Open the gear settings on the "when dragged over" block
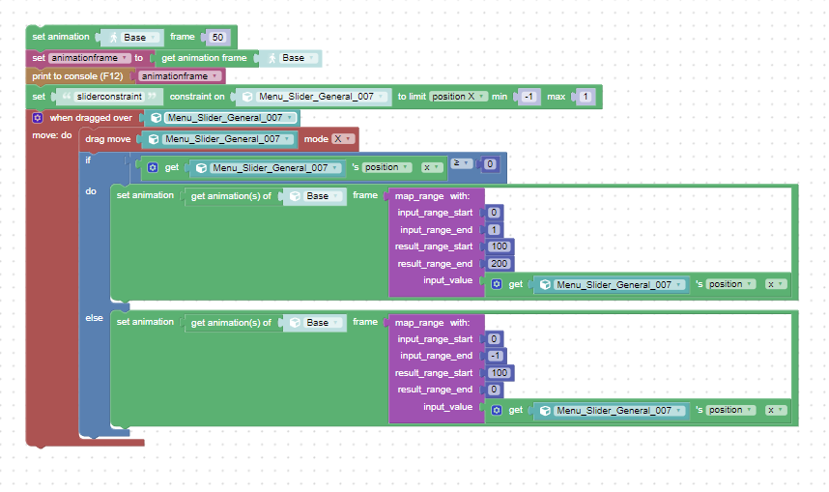The width and height of the screenshot is (829, 492). click(x=38, y=118)
